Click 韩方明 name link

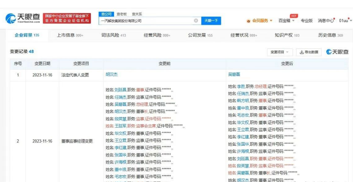pos(243,100)
